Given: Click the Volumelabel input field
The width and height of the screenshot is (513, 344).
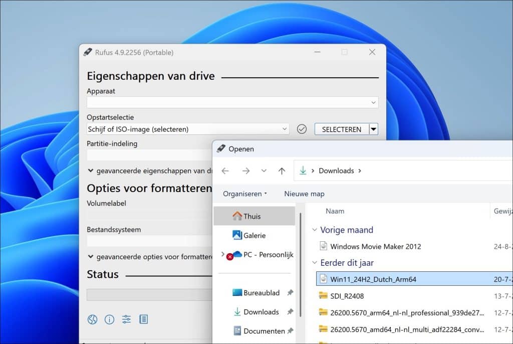Looking at the screenshot, I should click(x=149, y=215).
